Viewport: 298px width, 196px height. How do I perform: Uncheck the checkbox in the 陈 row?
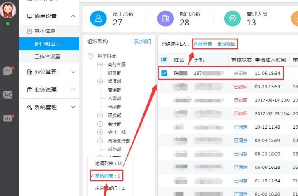pyautogui.click(x=164, y=73)
